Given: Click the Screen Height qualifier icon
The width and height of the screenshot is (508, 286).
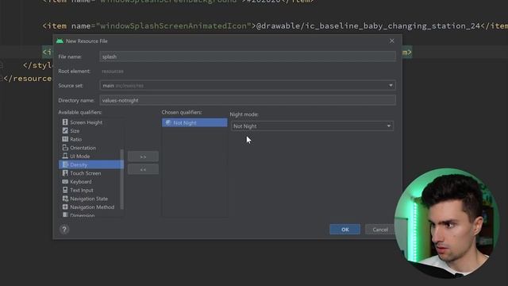Looking at the screenshot, I should click(x=65, y=122).
